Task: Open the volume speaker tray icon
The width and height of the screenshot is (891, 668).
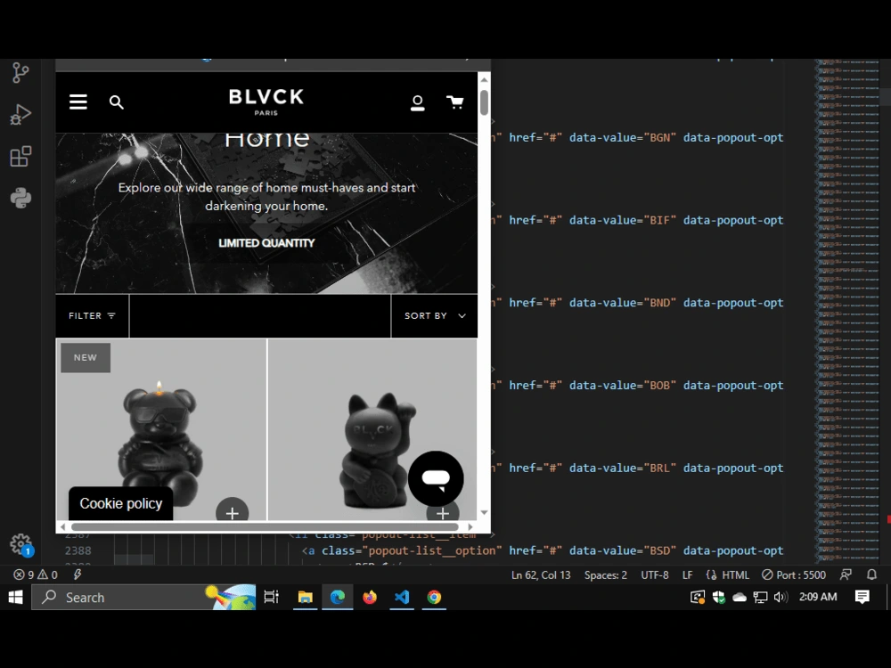Action: (781, 597)
